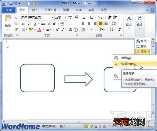Image resolution: width=157 pixels, height=131 pixels.
Task: Click Distributed alignment icon
Action: (106, 23)
